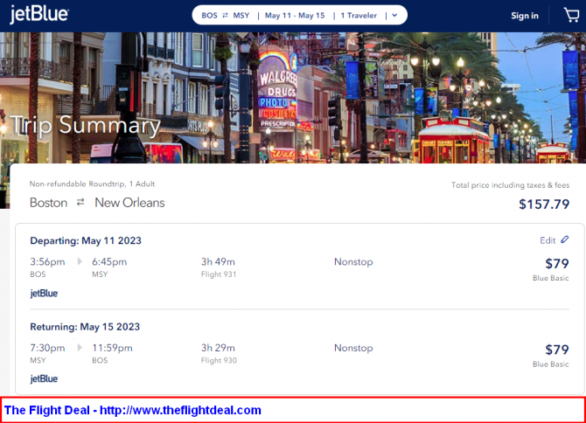Open the May 11 - May 15 date selector
Viewport: 586px width, 423px height.
tap(297, 16)
